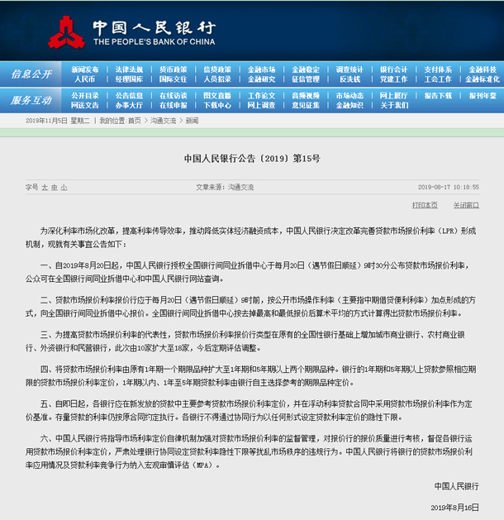Open the 公告信息 link
Viewport: 504px width, 520px height.
pyautogui.click(x=129, y=96)
